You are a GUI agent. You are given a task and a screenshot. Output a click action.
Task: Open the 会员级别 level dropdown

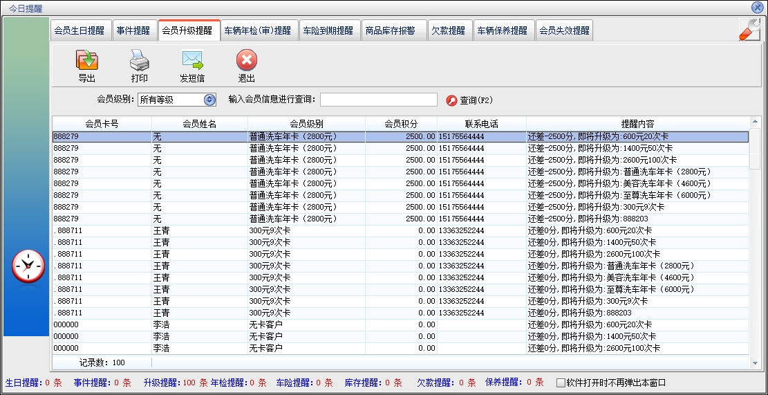209,100
